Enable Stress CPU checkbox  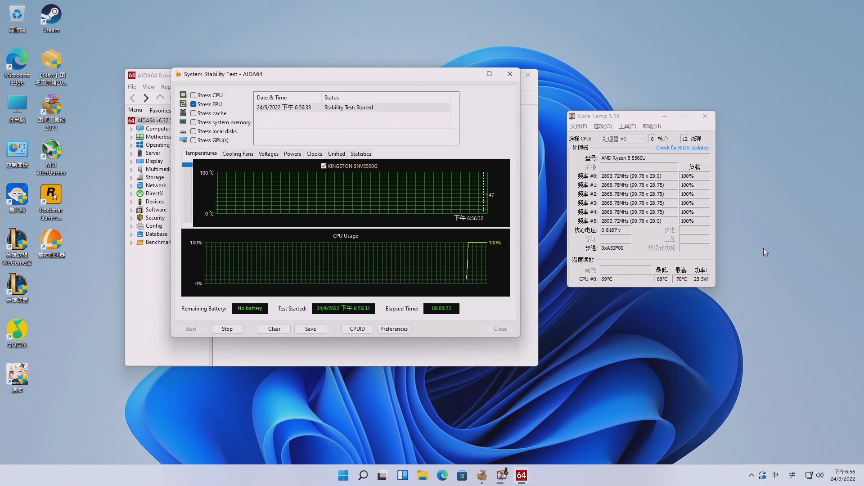click(x=193, y=95)
